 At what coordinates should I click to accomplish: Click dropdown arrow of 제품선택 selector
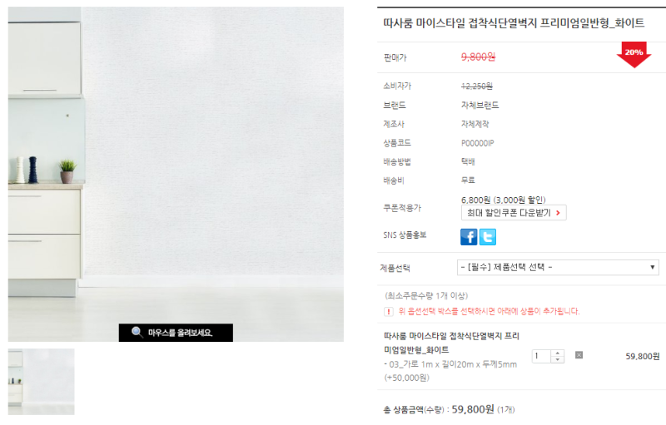click(x=652, y=267)
